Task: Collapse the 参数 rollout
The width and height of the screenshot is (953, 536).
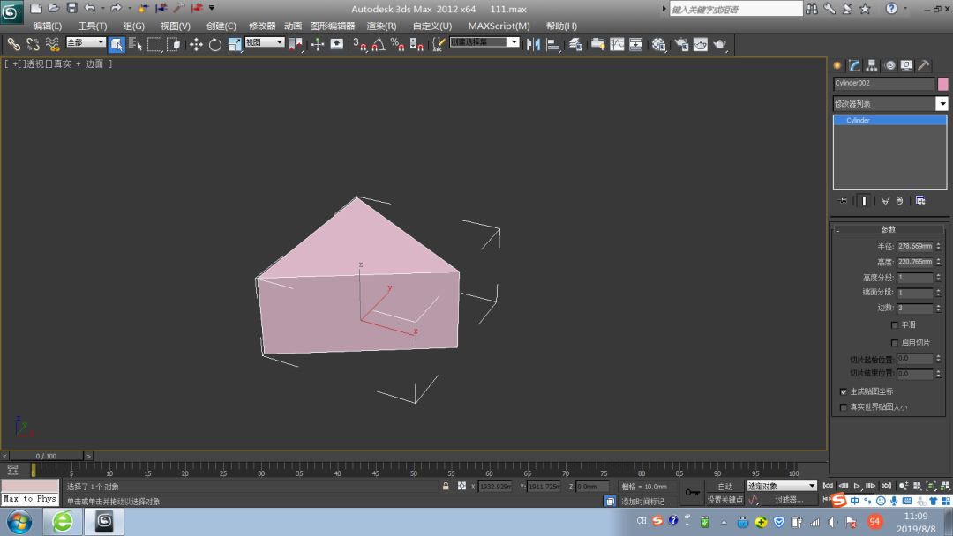Action: point(888,229)
